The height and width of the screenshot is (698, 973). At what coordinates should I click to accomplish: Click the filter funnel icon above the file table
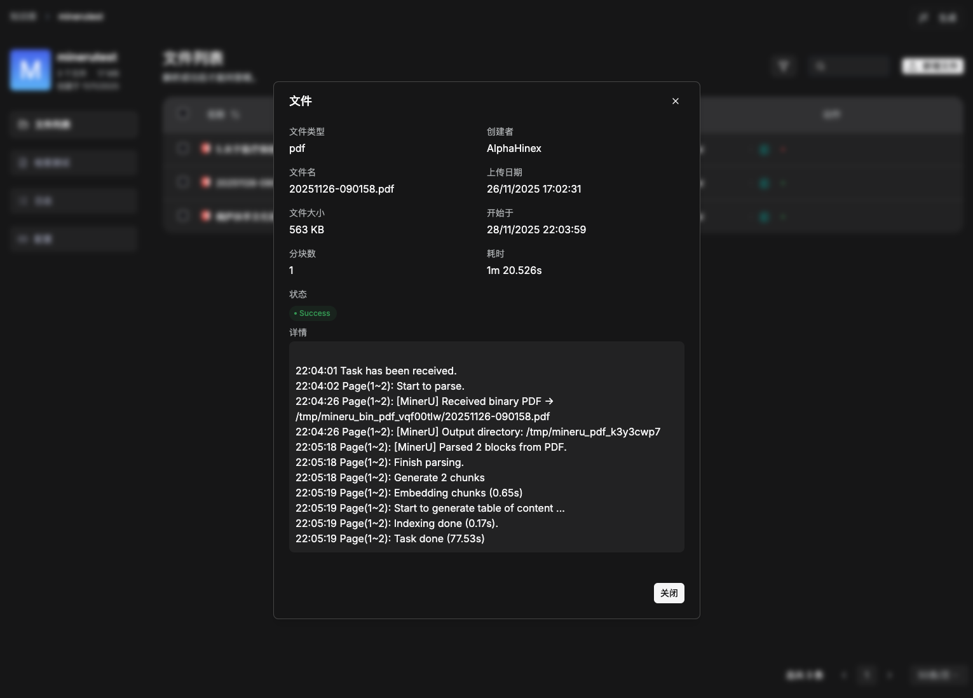click(784, 66)
